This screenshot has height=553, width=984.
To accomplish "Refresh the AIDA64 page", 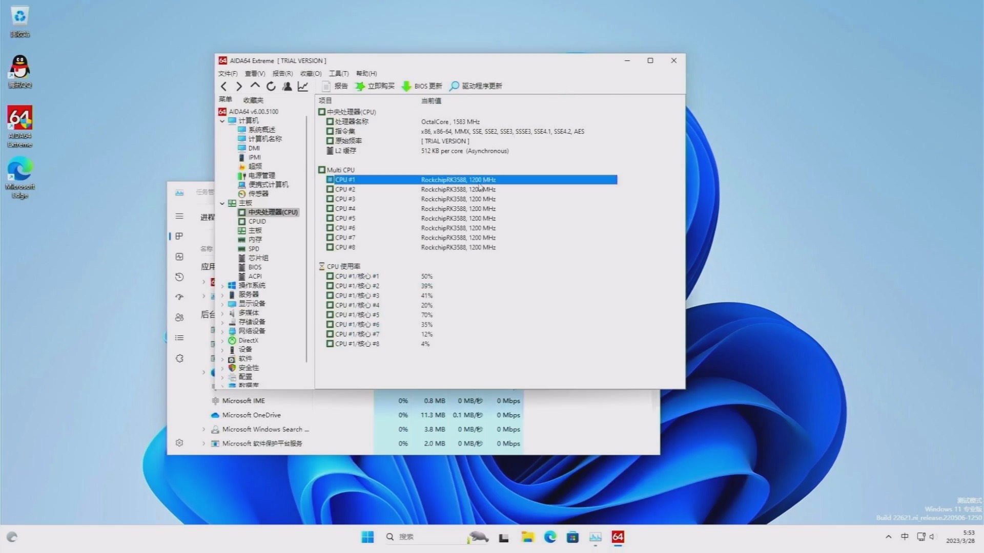I will 271,86.
